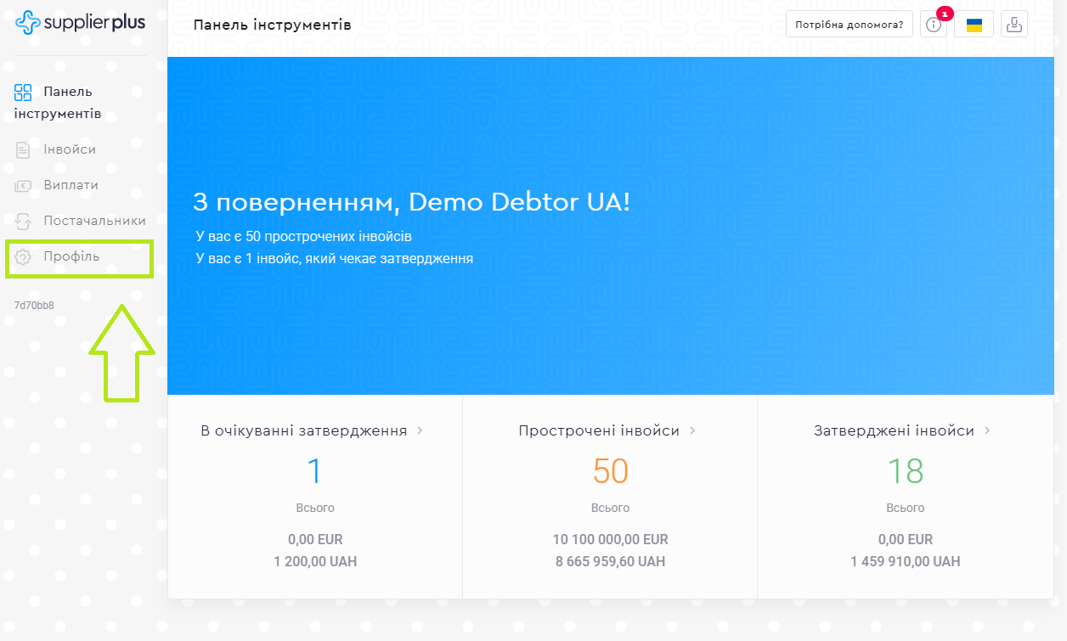Click the pending approval count 1
1067x641 pixels.
click(x=314, y=471)
